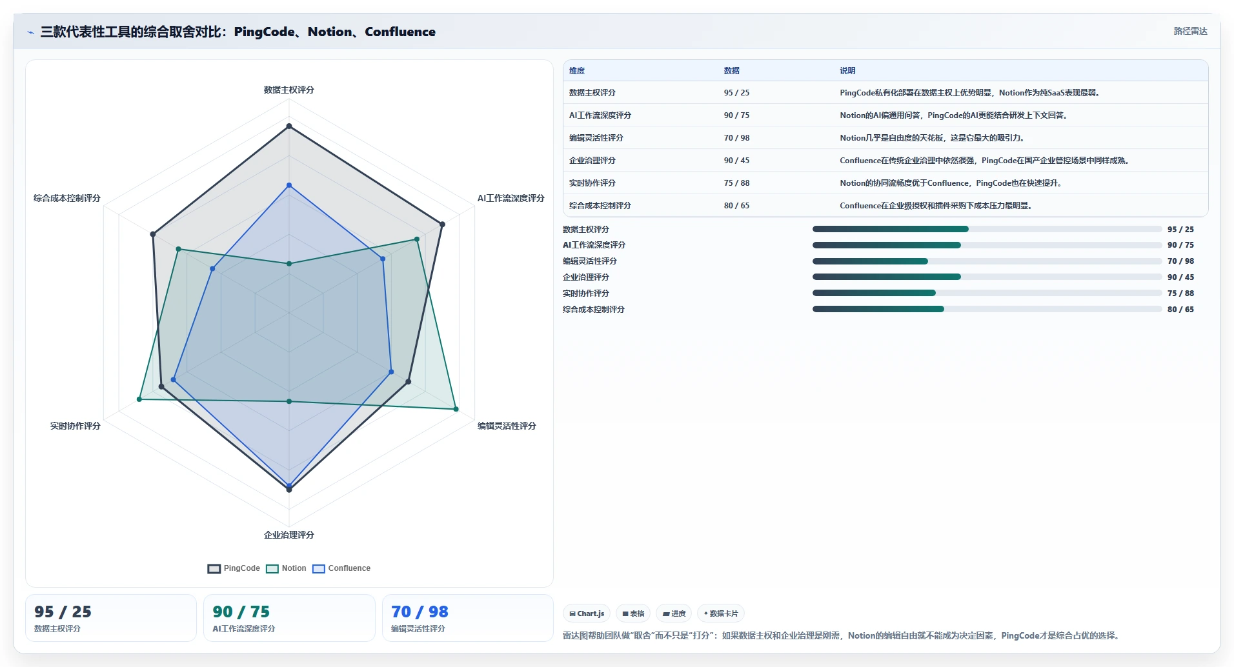
Task: Select the 企业治理评分 cell in the table
Action: pos(592,161)
